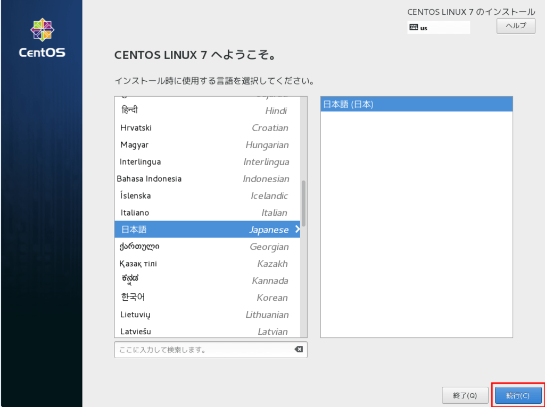Open the us keyboard layout indicator
This screenshot has height=407, width=545.
click(439, 28)
